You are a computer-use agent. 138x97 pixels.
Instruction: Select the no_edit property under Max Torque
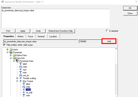click(29, 93)
